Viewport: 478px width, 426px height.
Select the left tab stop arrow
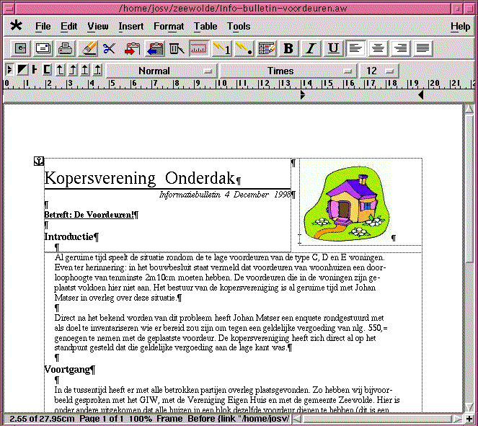click(x=61, y=70)
